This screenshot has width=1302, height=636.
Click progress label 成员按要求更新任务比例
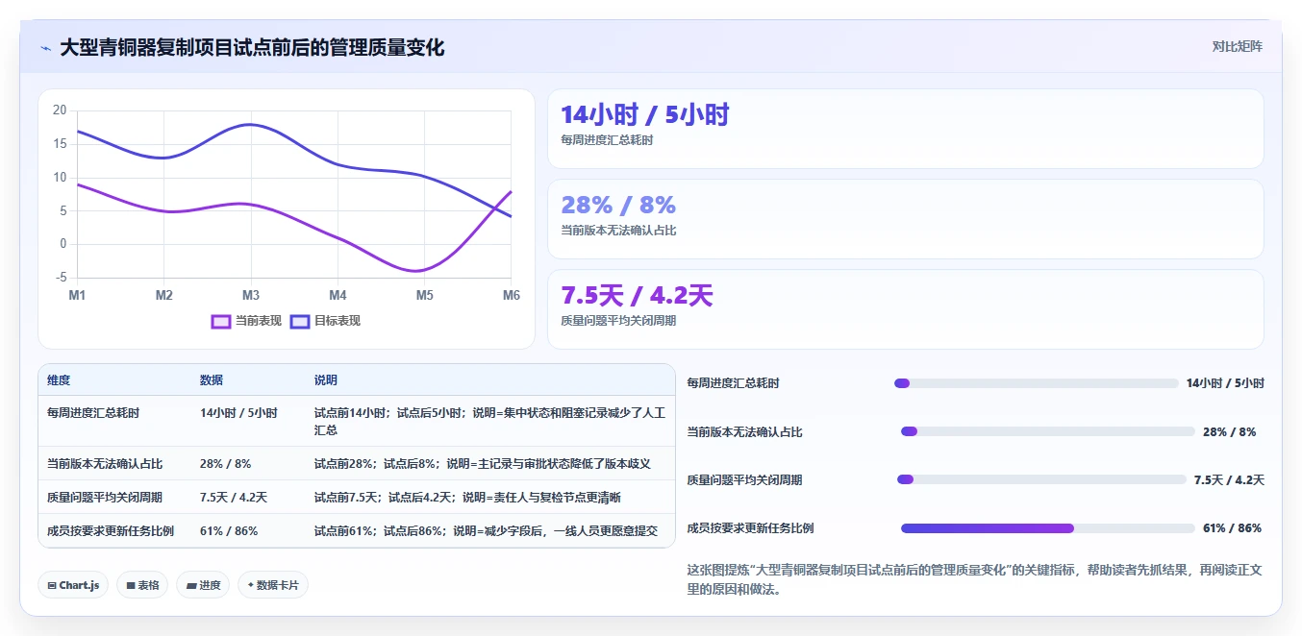click(751, 528)
